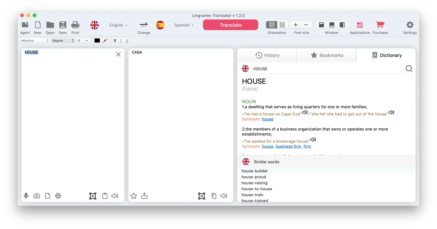Play audio for "he has a house on Cape Cod"

click(x=305, y=112)
